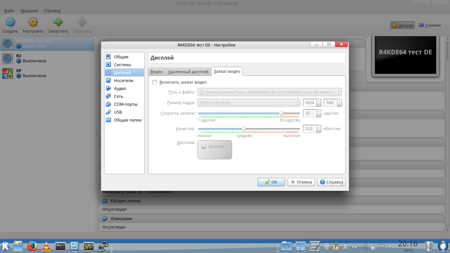Click the Создать (create VM) toolbar icon

click(x=11, y=22)
